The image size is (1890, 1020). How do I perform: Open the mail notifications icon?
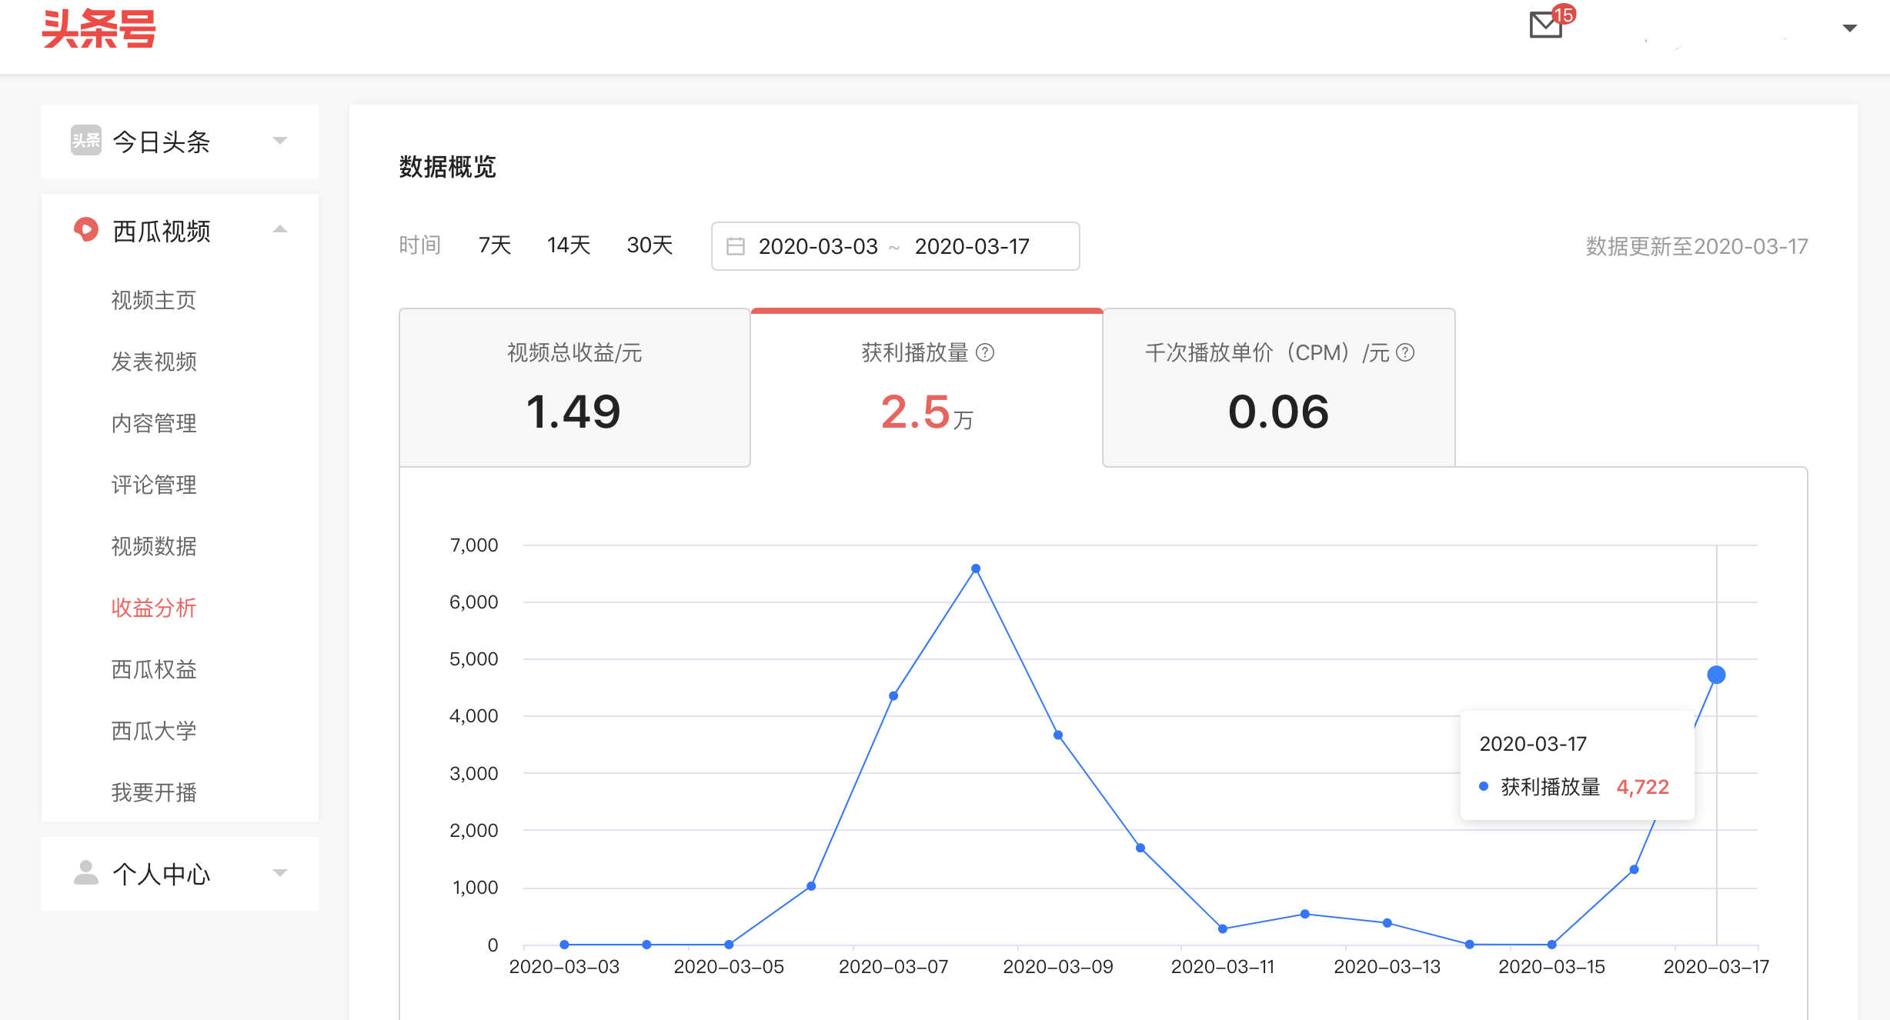coord(1545,25)
